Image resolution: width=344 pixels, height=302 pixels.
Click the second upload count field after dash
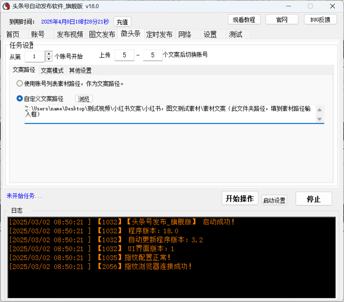[x=153, y=55]
